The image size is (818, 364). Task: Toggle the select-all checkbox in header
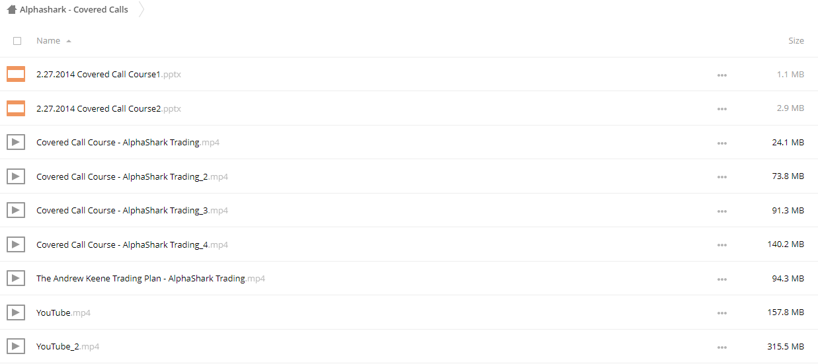(17, 41)
